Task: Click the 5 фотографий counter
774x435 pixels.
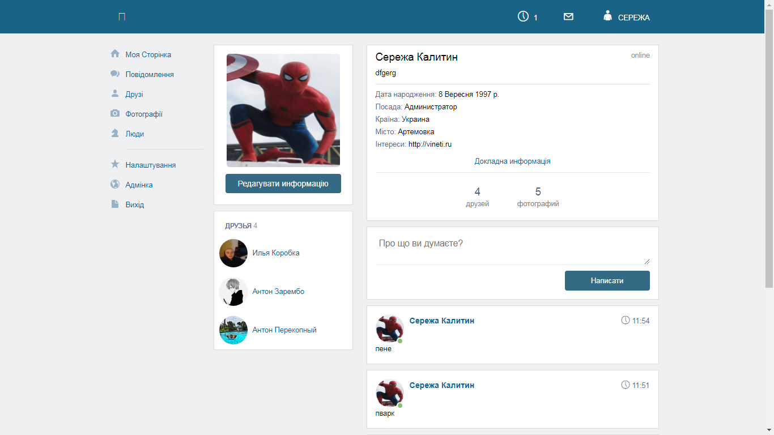Action: tap(538, 197)
